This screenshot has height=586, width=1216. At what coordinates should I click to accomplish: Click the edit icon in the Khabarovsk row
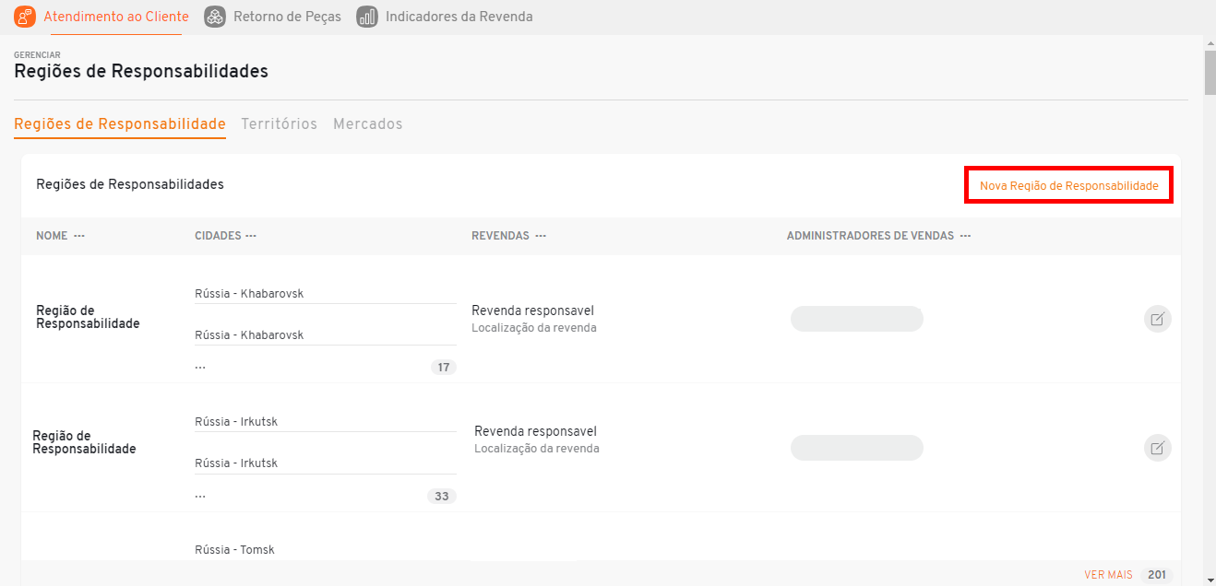tap(1157, 319)
